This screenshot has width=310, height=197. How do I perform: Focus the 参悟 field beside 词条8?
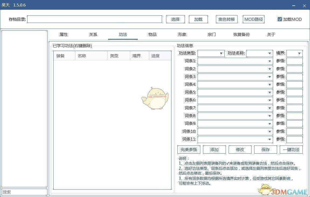click(x=295, y=116)
